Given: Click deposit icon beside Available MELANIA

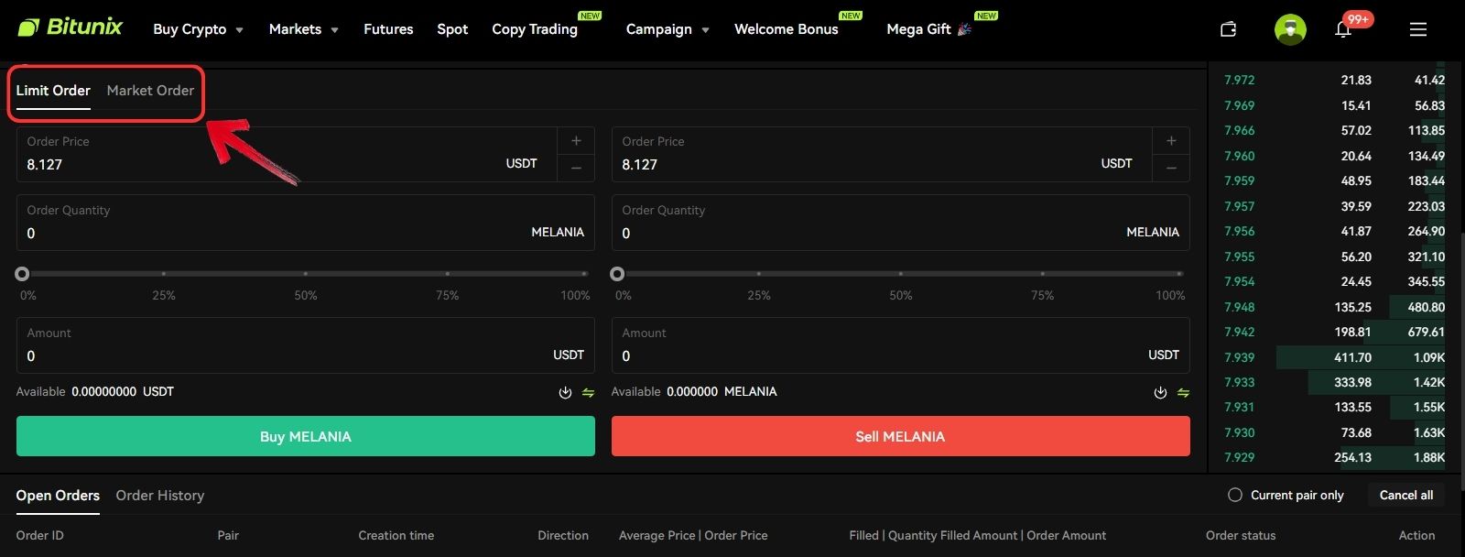Looking at the screenshot, I should tap(1160, 392).
